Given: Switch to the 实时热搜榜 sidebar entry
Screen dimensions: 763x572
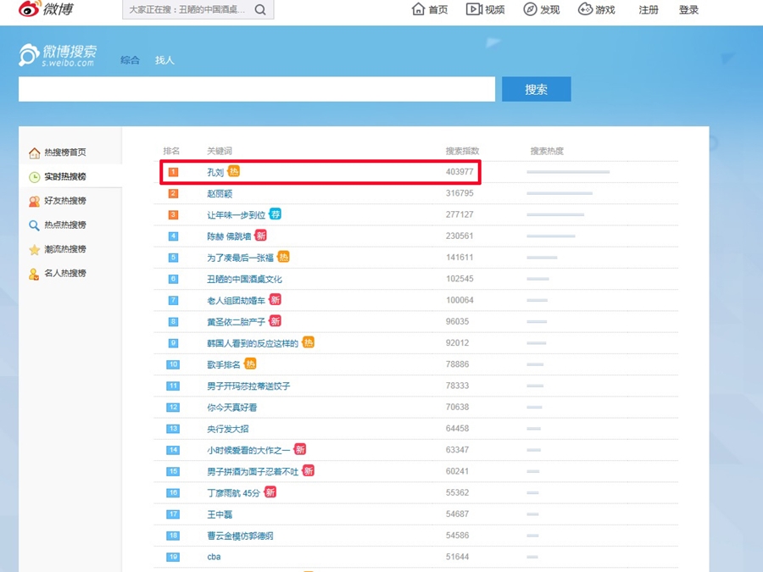Looking at the screenshot, I should point(58,176).
